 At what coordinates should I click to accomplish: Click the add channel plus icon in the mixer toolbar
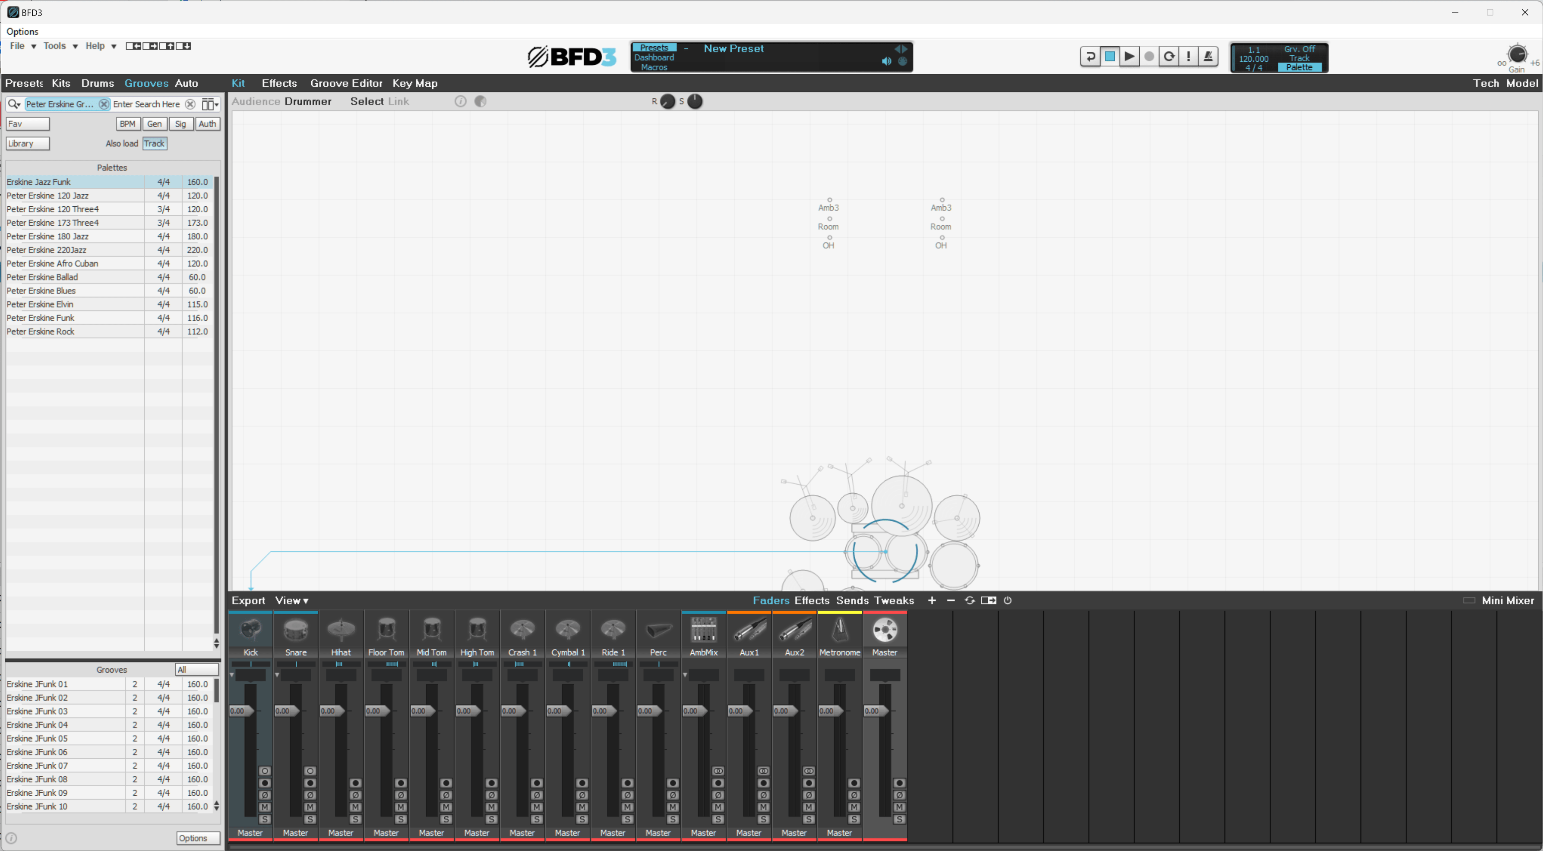(x=931, y=601)
